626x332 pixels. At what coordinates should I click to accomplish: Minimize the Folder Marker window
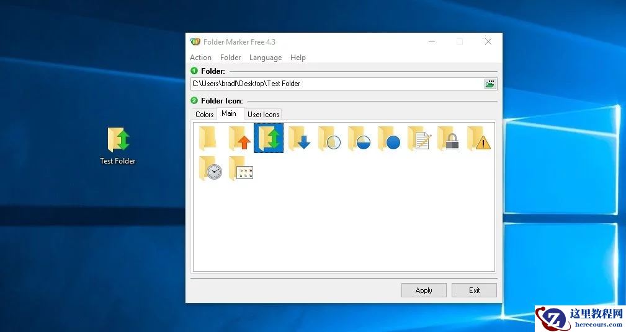click(432, 41)
